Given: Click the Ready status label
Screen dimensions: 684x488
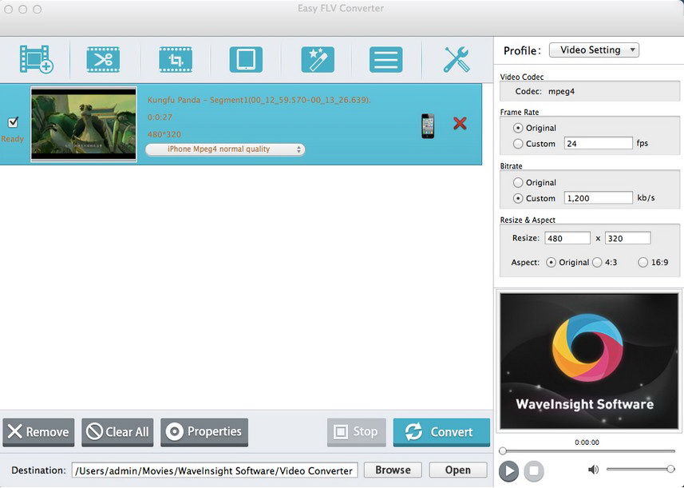Looking at the screenshot, I should [12, 139].
